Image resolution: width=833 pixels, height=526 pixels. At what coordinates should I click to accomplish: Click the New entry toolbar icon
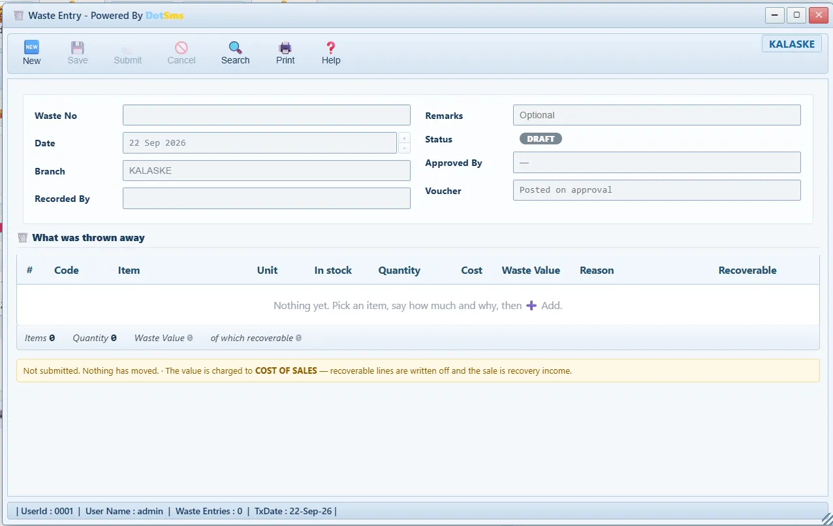(31, 47)
